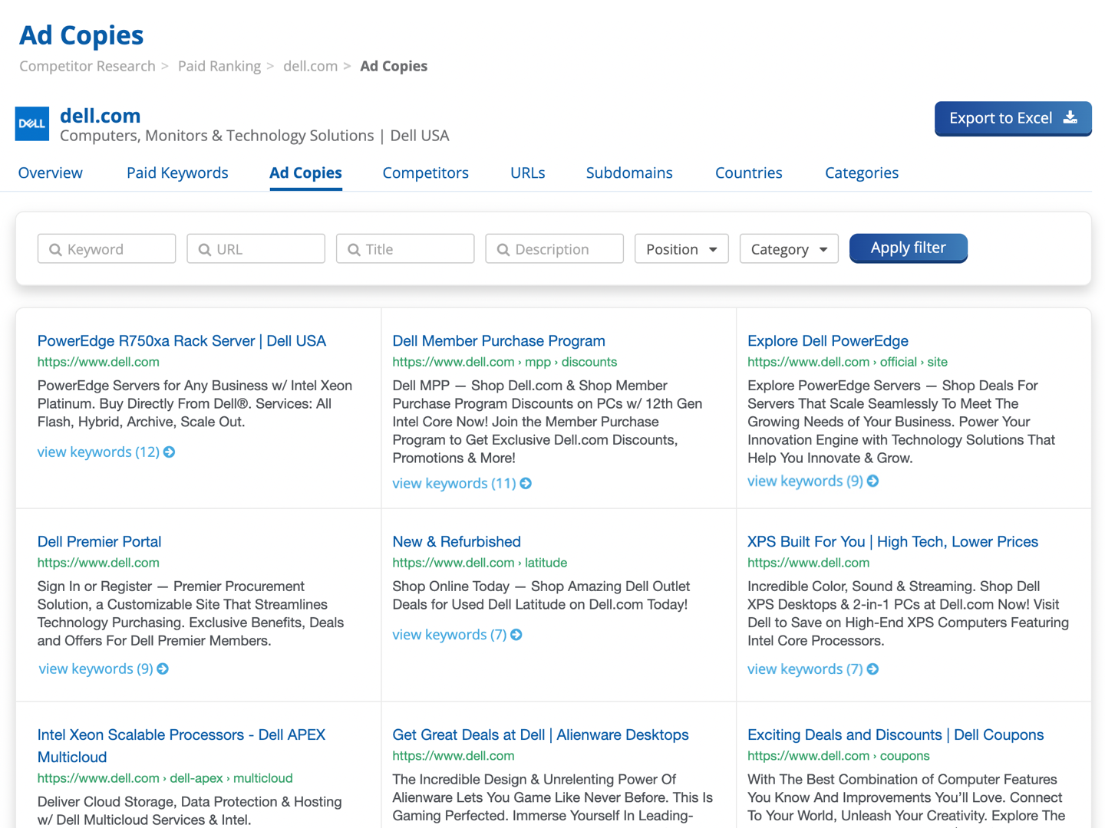Viewport: 1105px width, 828px height.
Task: Click the download icon on Export button
Action: (x=1070, y=117)
